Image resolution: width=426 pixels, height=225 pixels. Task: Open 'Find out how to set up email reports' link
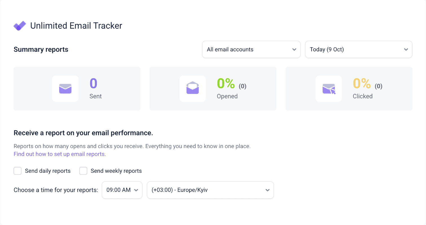pos(60,154)
